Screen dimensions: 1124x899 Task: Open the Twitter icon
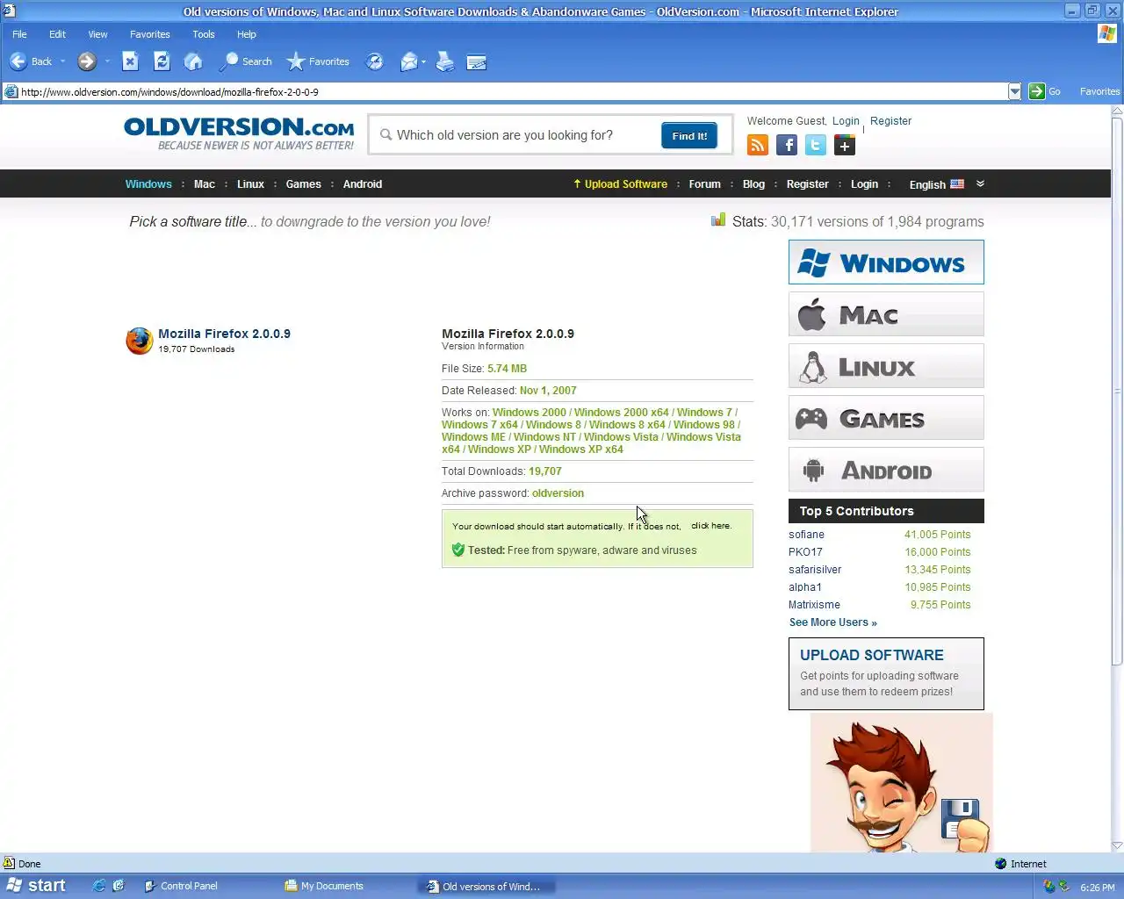coord(816,145)
